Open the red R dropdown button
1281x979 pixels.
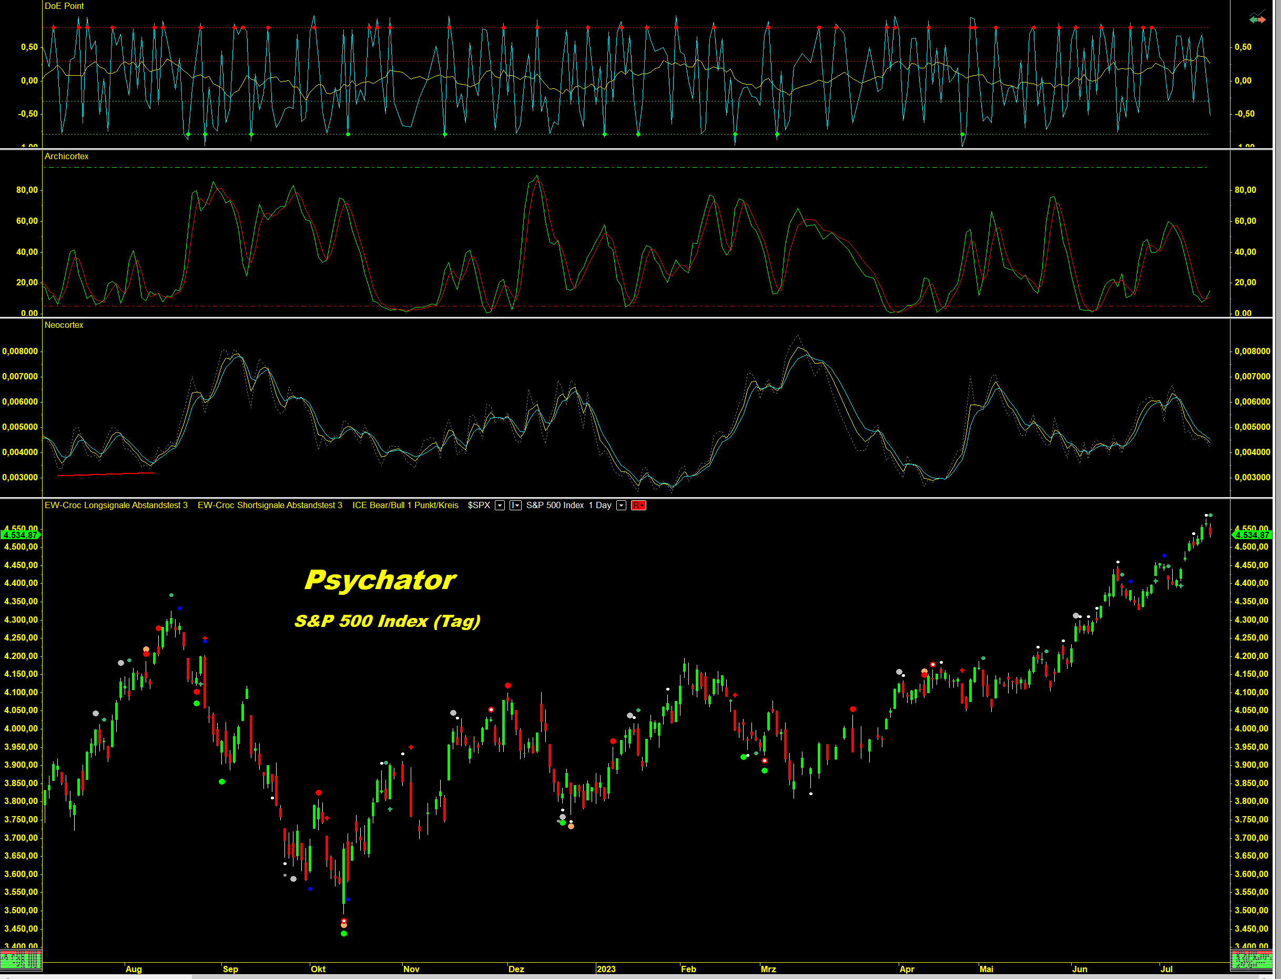tap(638, 505)
